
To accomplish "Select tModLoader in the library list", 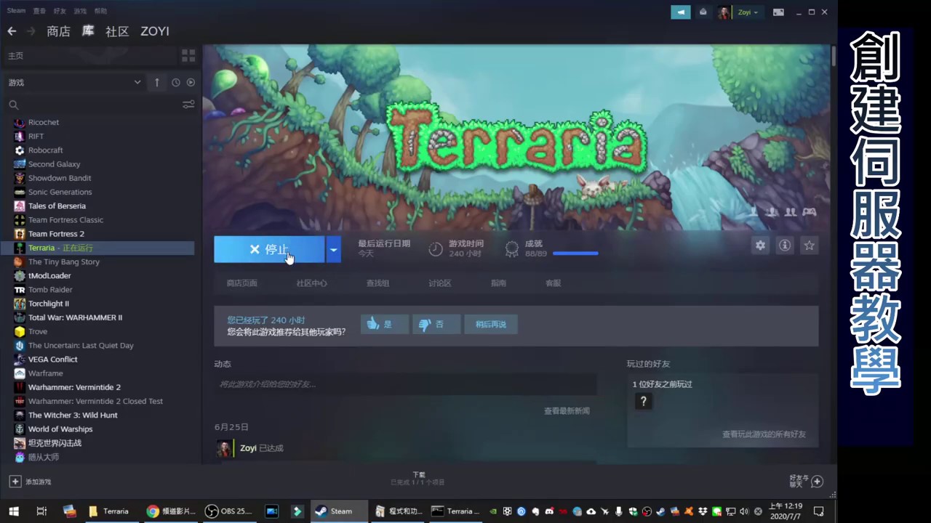I will click(x=49, y=276).
